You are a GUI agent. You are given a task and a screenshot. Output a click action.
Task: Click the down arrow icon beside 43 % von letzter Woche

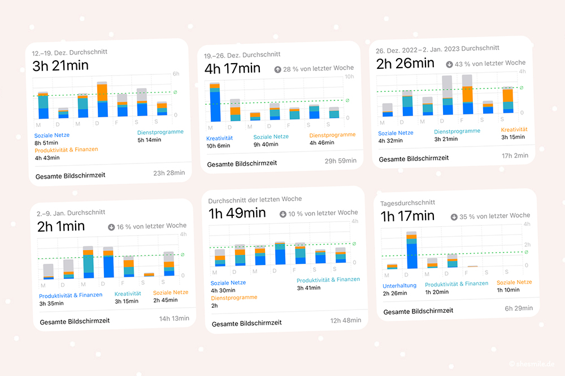click(449, 64)
